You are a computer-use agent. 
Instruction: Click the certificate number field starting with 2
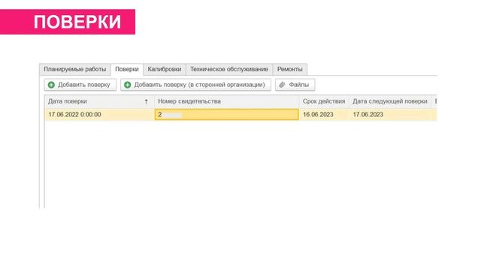pyautogui.click(x=227, y=115)
